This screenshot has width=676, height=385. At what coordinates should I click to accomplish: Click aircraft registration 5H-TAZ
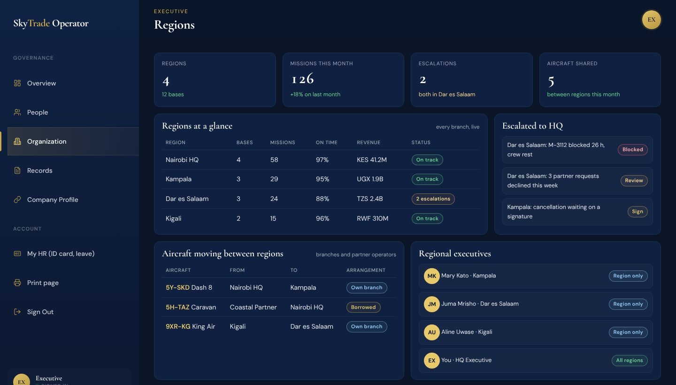coord(177,307)
